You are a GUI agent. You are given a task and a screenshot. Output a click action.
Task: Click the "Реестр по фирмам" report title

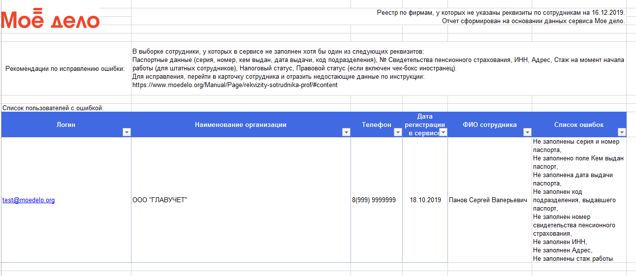pyautogui.click(x=501, y=12)
